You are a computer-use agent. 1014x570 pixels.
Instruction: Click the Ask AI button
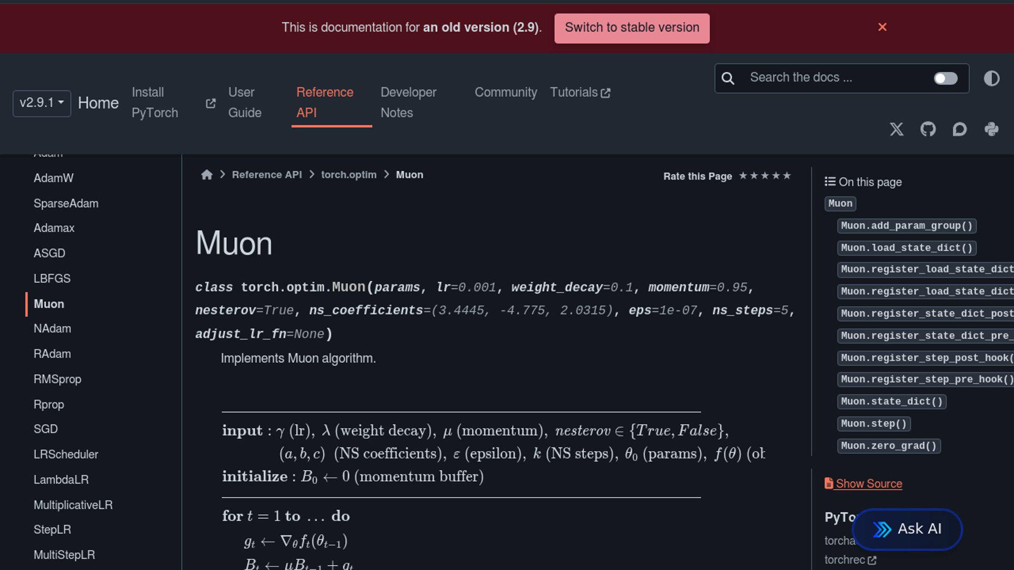pyautogui.click(x=907, y=529)
